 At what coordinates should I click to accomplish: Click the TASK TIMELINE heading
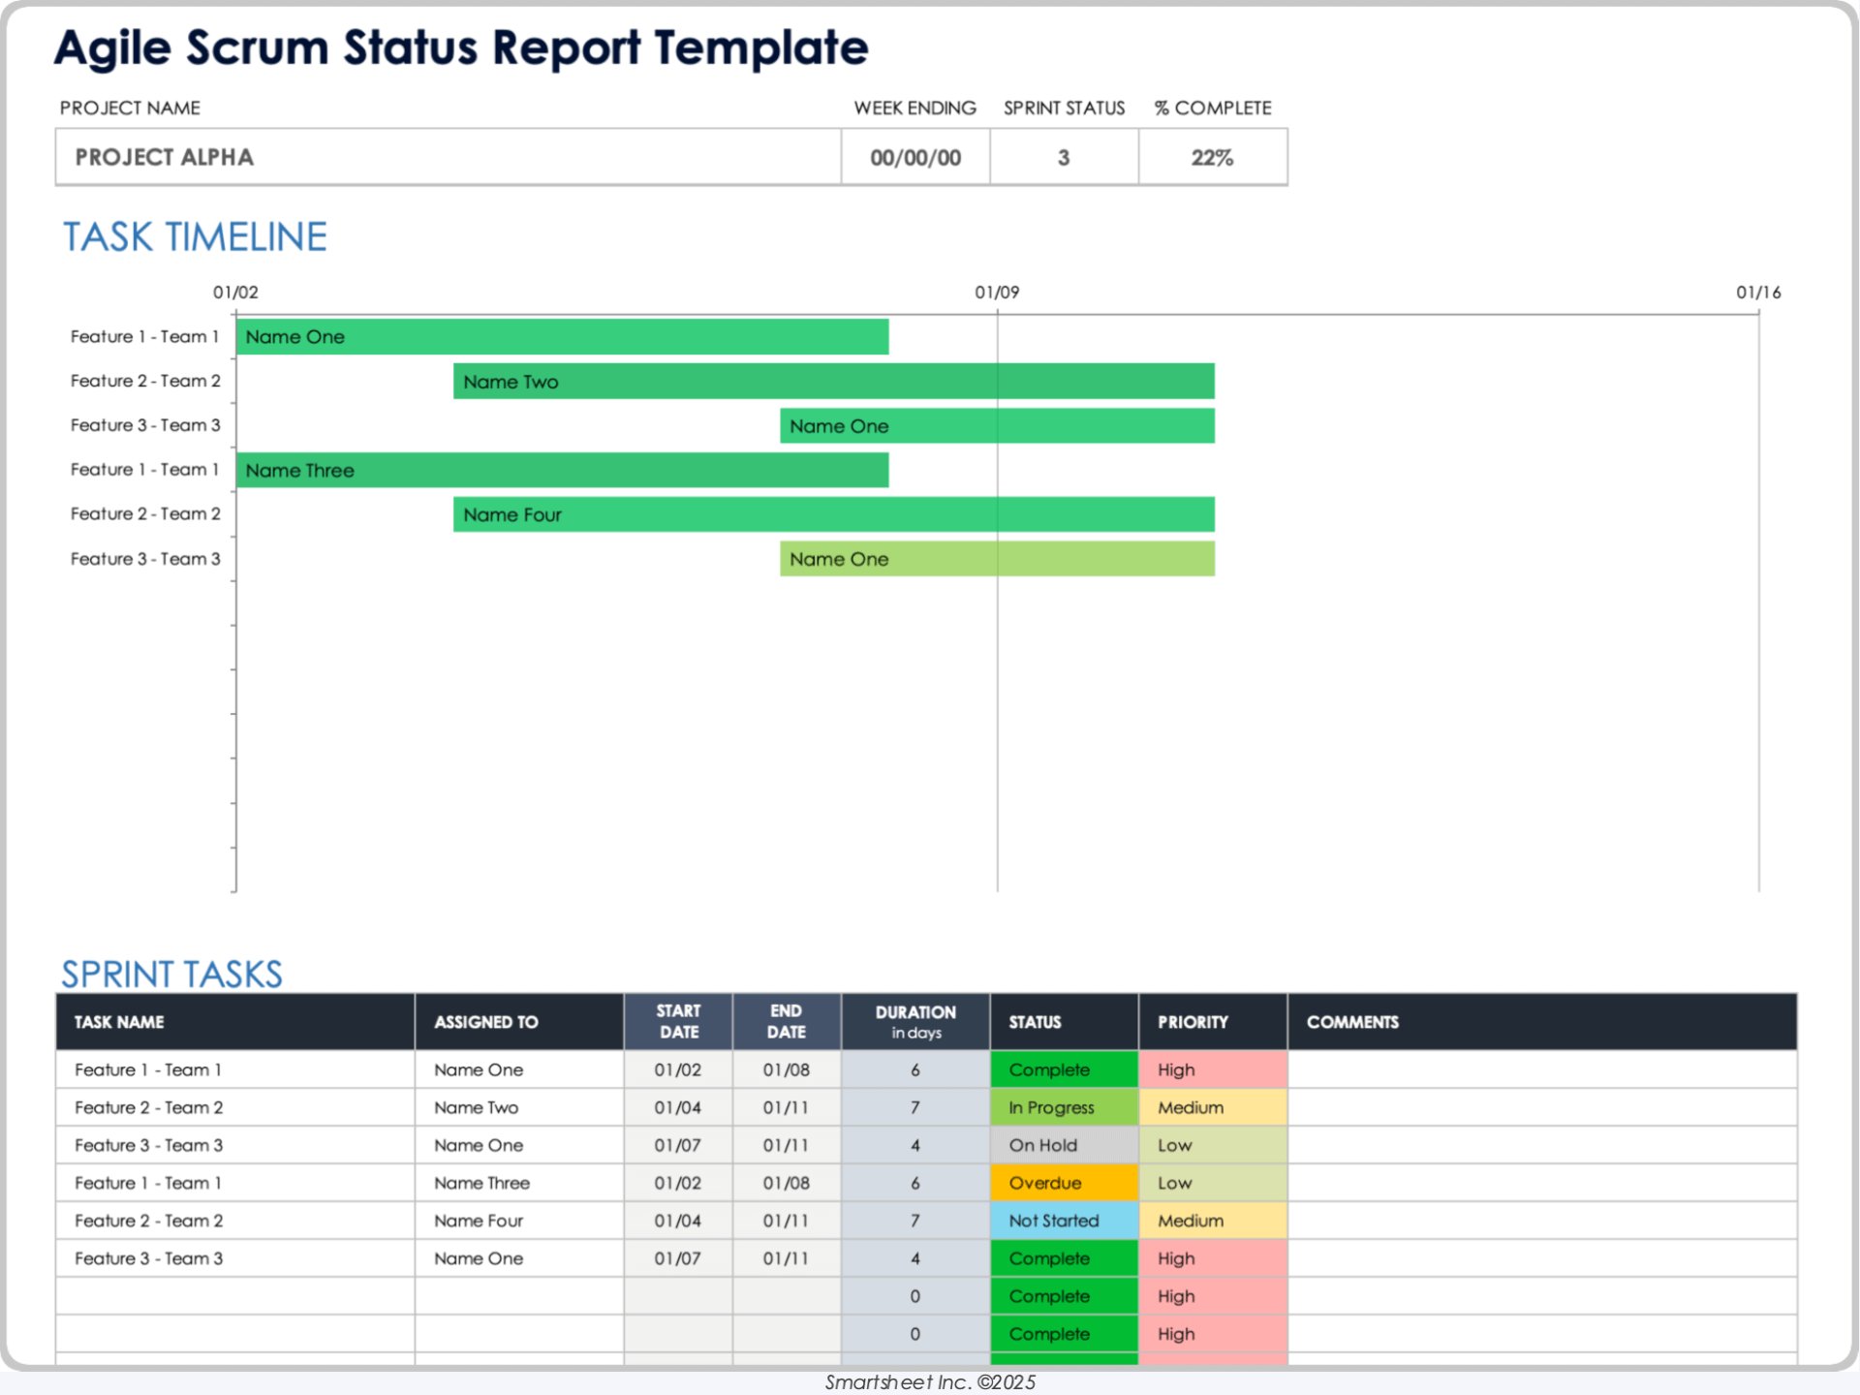tap(195, 237)
